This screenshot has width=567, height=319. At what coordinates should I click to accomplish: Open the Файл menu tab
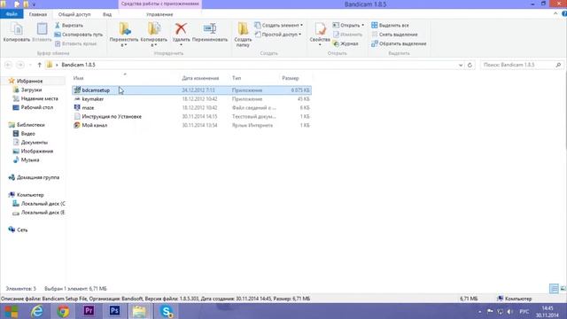pos(12,14)
